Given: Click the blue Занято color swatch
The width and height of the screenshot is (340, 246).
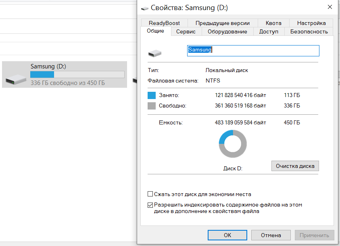Looking at the screenshot, I should coord(152,95).
